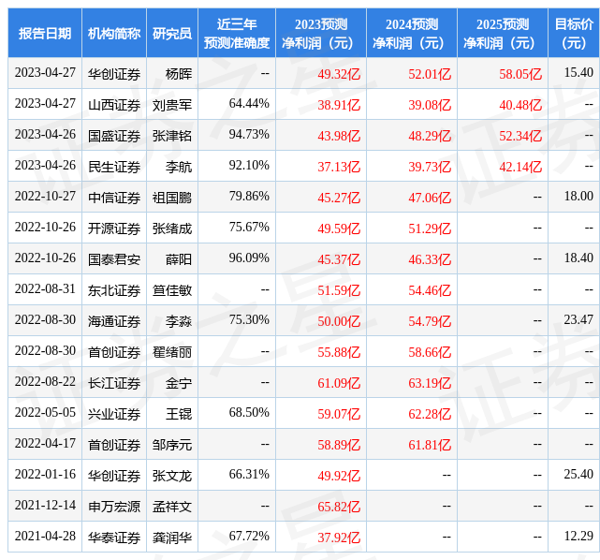600x560 pixels.
Task: Click accuracy value 96.09%
Action: pyautogui.click(x=249, y=258)
